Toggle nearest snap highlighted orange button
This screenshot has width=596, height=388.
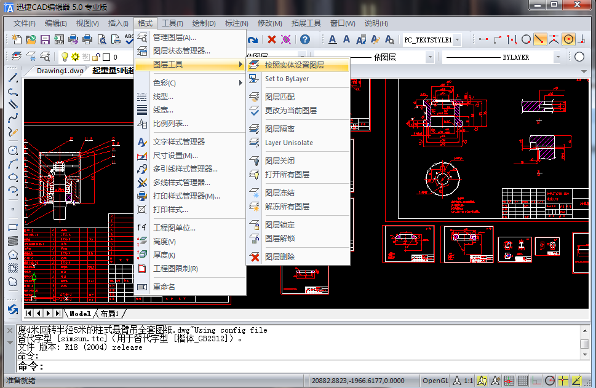[540, 39]
